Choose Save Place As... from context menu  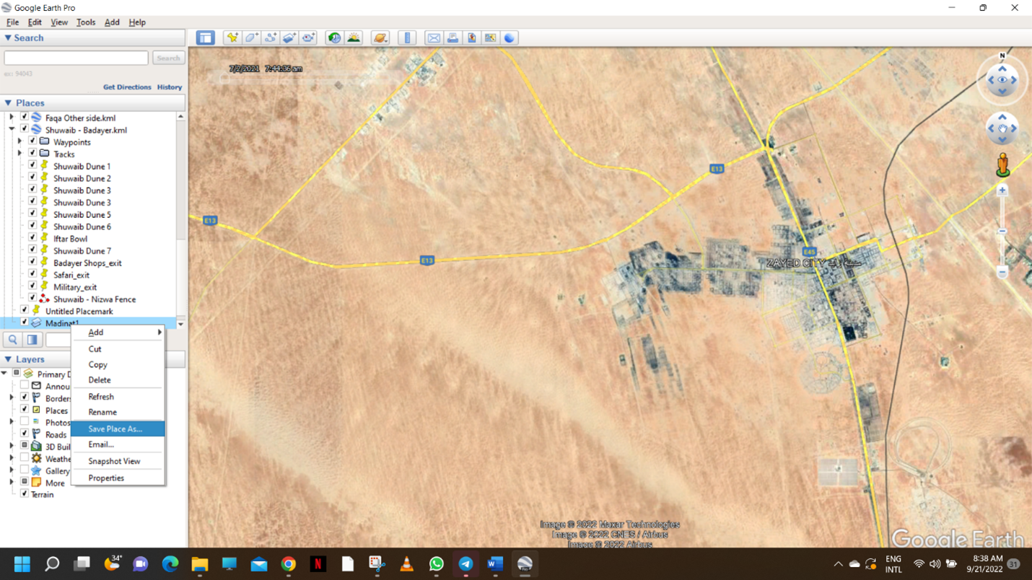[x=118, y=429]
